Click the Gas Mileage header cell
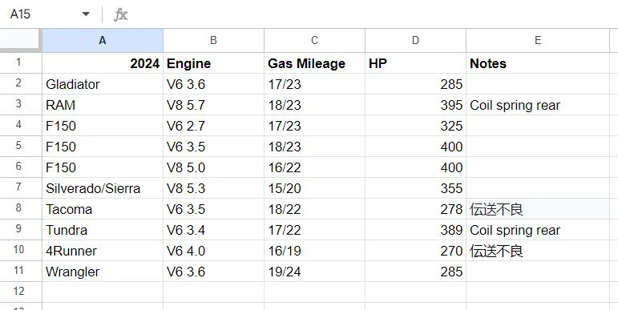This screenshot has width=618, height=310. tap(314, 63)
